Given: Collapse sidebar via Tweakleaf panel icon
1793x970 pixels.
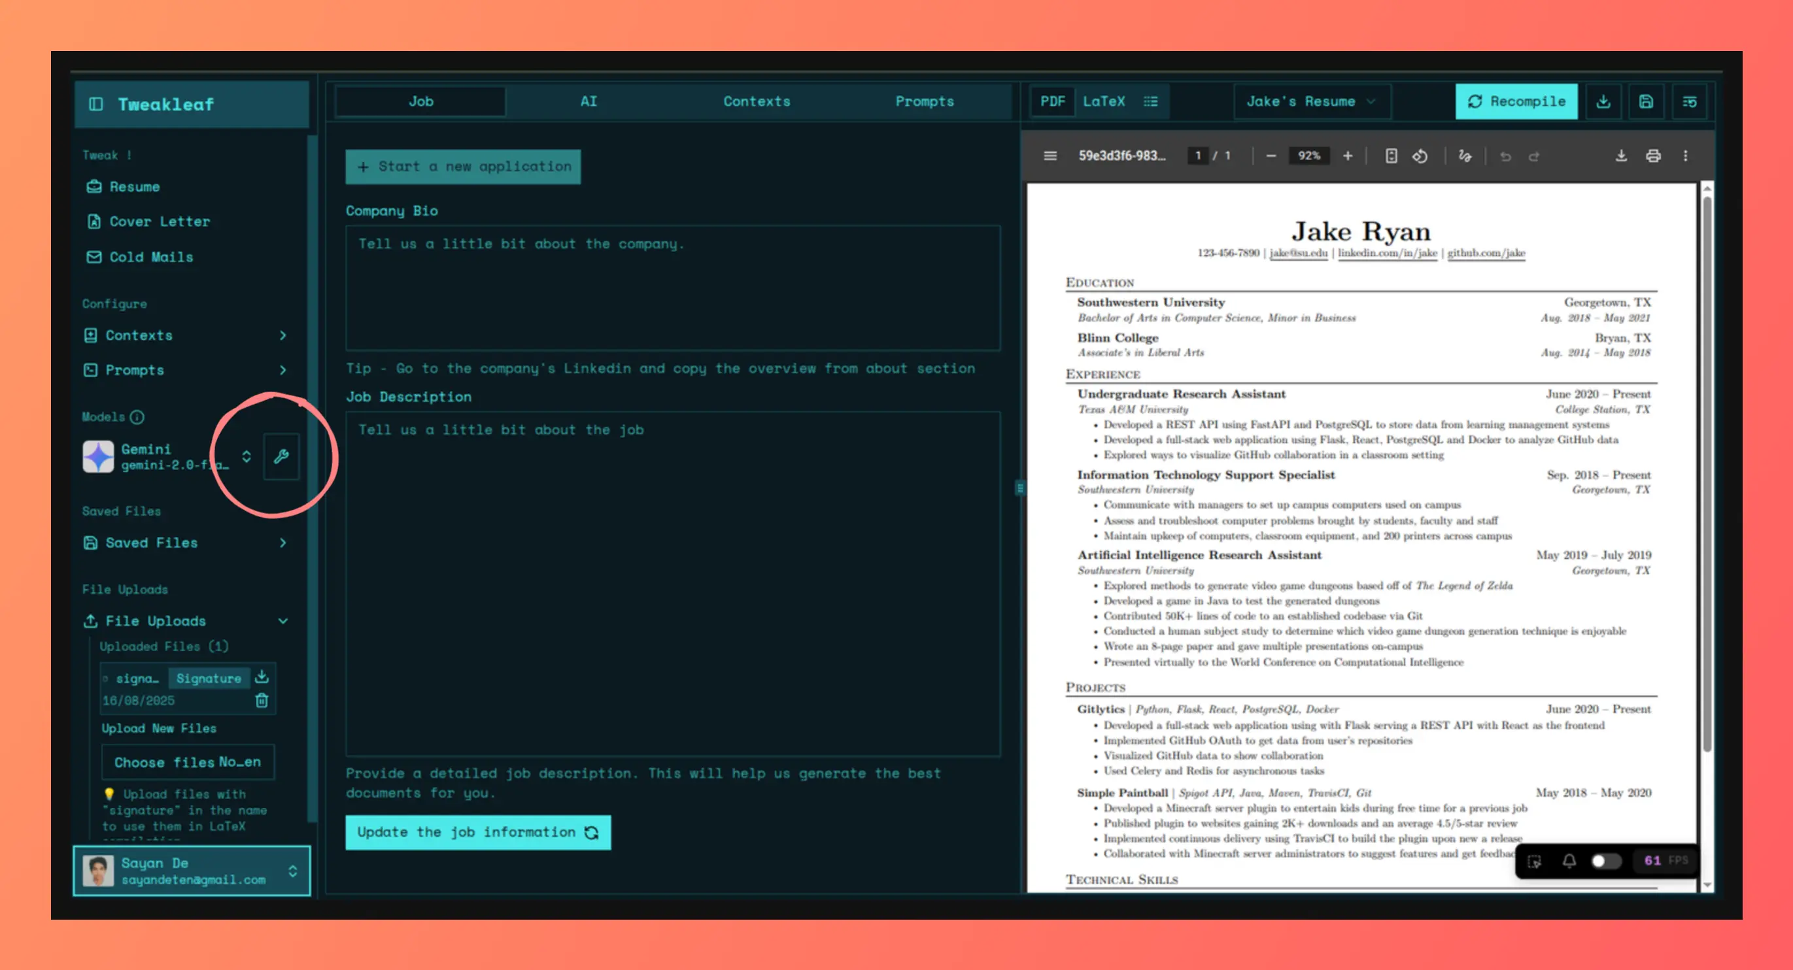Looking at the screenshot, I should click(x=96, y=105).
